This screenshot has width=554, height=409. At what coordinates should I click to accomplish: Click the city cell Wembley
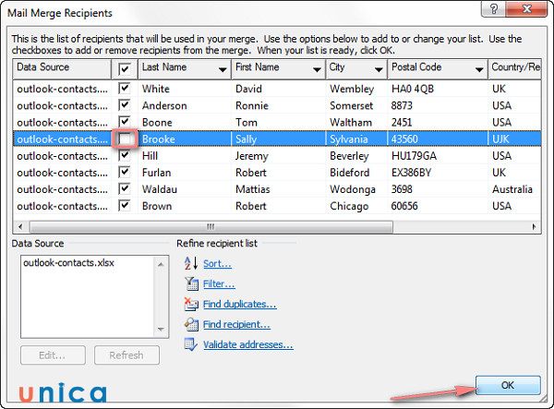[352, 89]
